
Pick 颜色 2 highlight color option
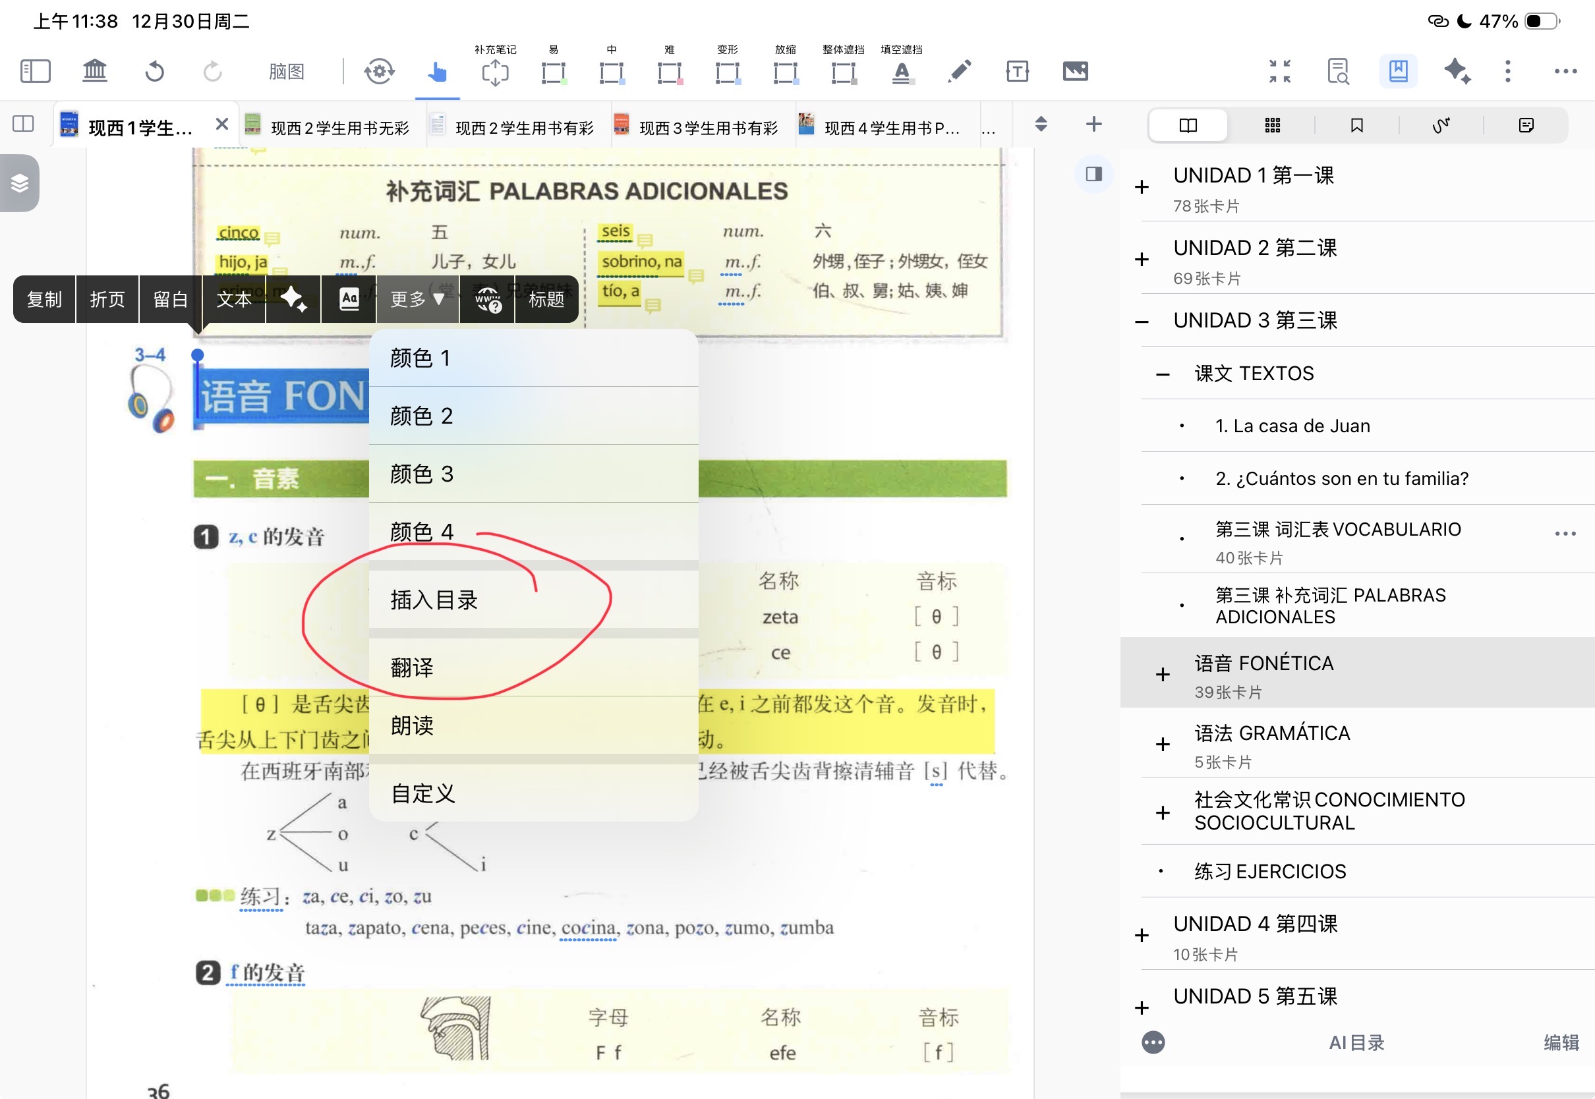click(421, 415)
